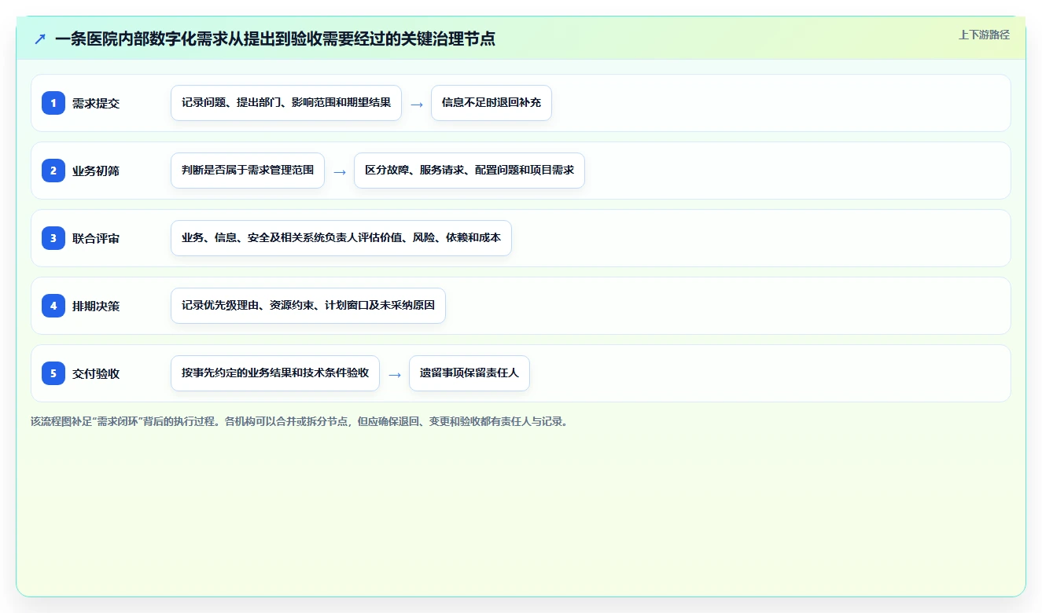Click the 业务、信息、安全及相关系统负责人 node
Image resolution: width=1042 pixels, height=613 pixels.
pos(341,238)
